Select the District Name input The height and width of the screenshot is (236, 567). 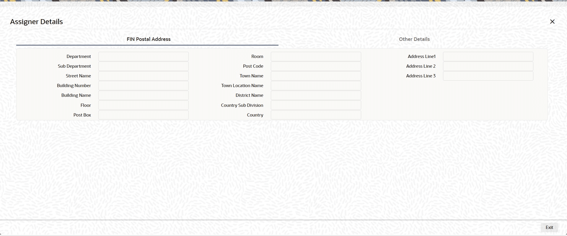pyautogui.click(x=316, y=95)
